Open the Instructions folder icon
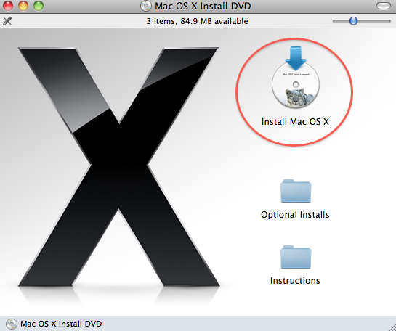The width and height of the screenshot is (396, 331). coord(296,257)
